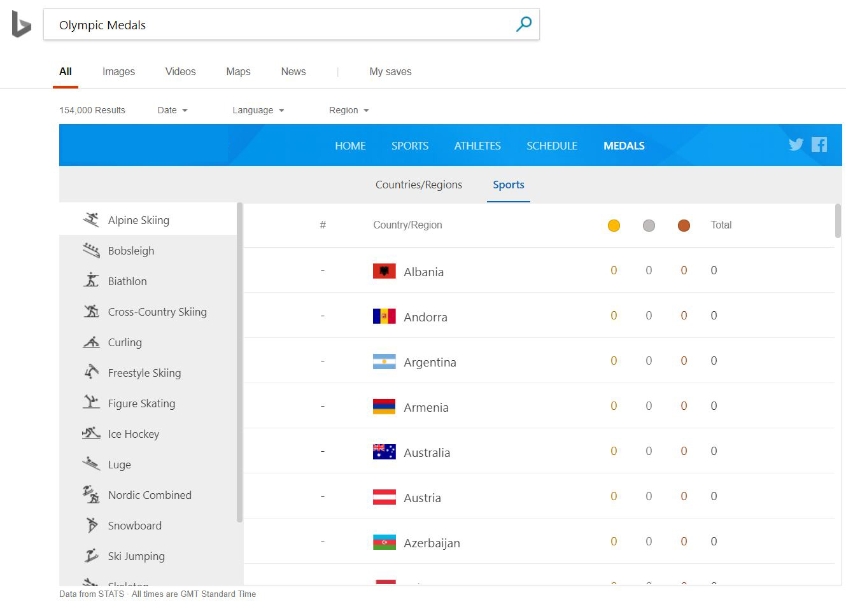
Task: Go to the ATHLETES section
Action: (x=477, y=146)
